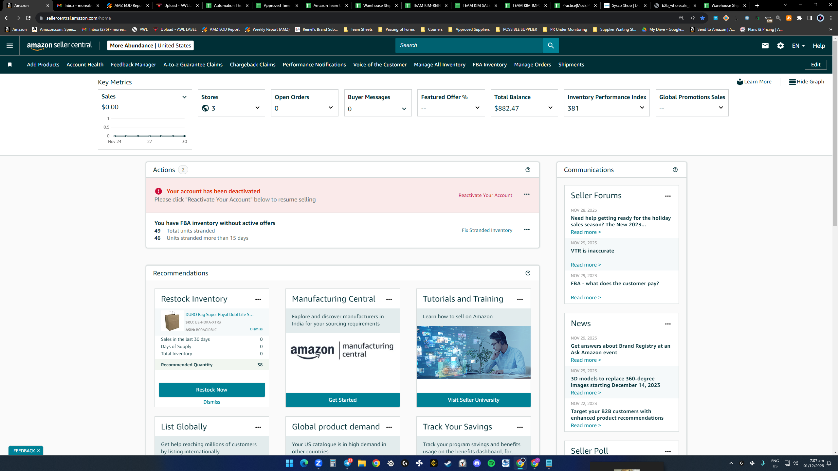The width and height of the screenshot is (838, 471).
Task: Open the mail messages icon
Action: point(765,46)
